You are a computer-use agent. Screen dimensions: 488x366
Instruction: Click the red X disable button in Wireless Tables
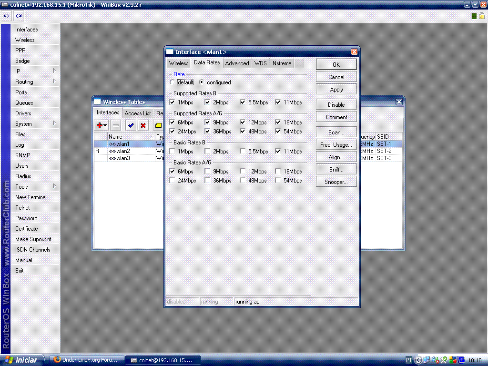click(143, 125)
